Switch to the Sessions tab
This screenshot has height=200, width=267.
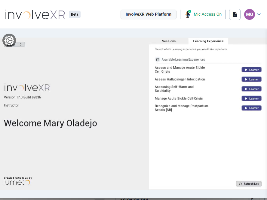(x=169, y=41)
